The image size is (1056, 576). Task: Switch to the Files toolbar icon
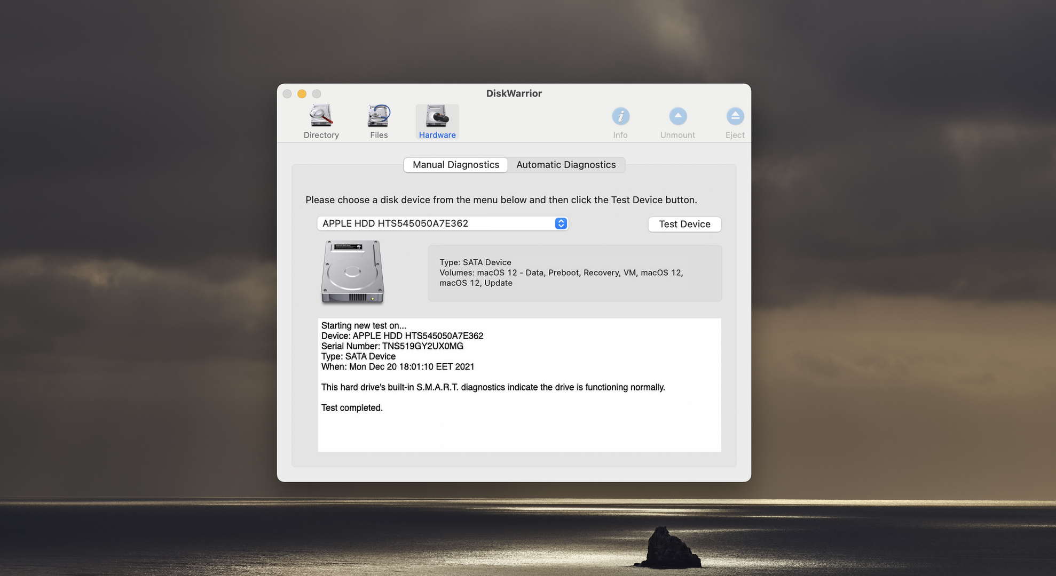[x=379, y=122]
